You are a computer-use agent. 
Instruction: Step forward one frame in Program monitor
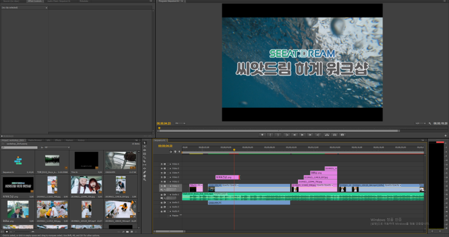tap(310, 135)
